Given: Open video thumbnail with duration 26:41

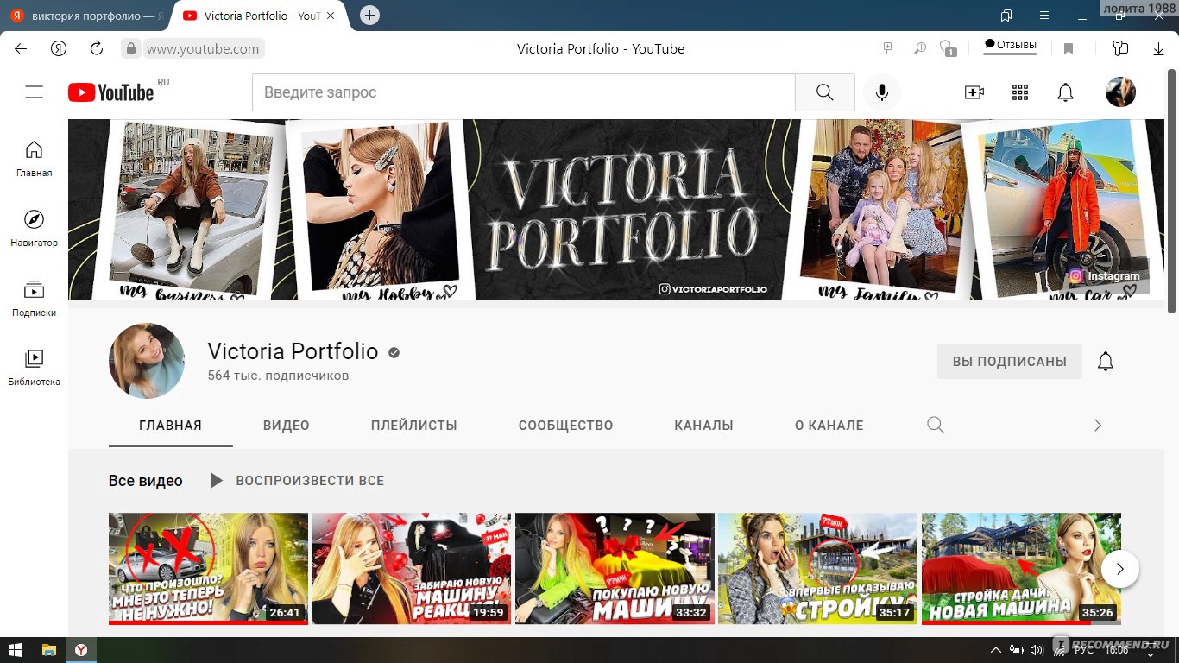Looking at the screenshot, I should click(x=208, y=568).
